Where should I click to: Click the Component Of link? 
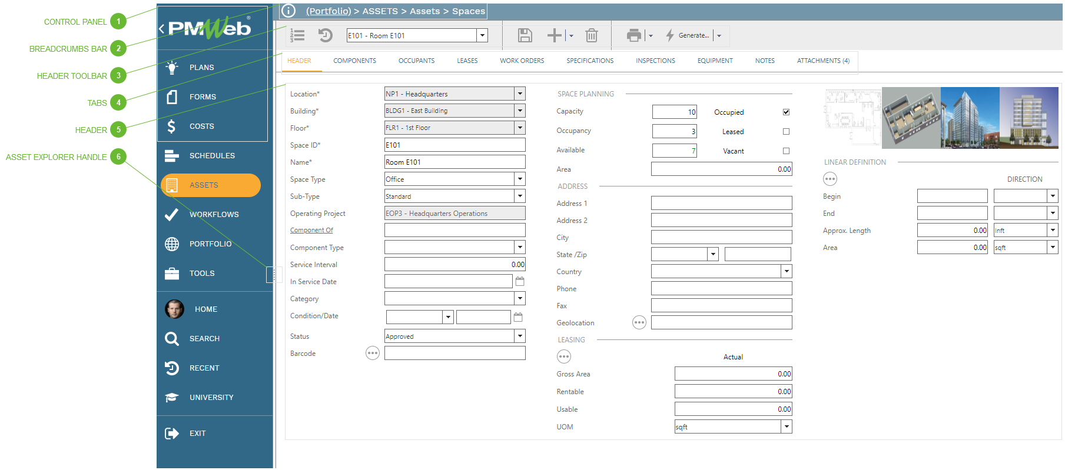311,231
